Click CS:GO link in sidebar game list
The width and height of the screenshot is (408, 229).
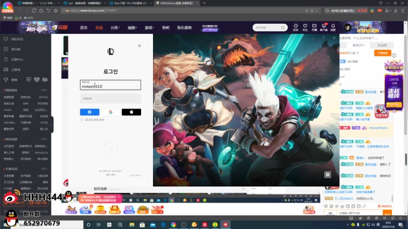(x=7, y=110)
